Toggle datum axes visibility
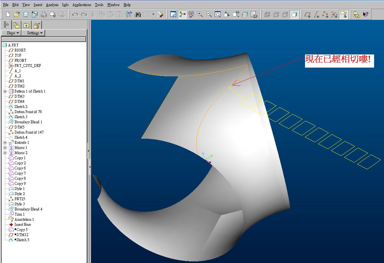The height and width of the screenshot is (263, 384). (317, 14)
